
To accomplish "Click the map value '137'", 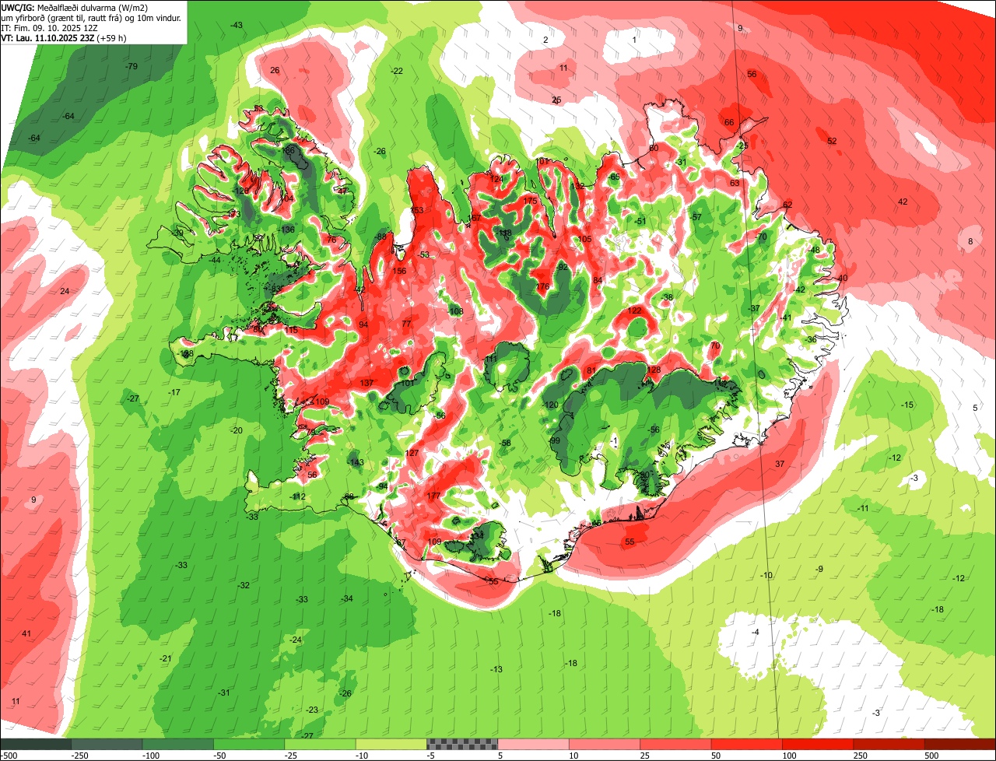I will tap(367, 383).
